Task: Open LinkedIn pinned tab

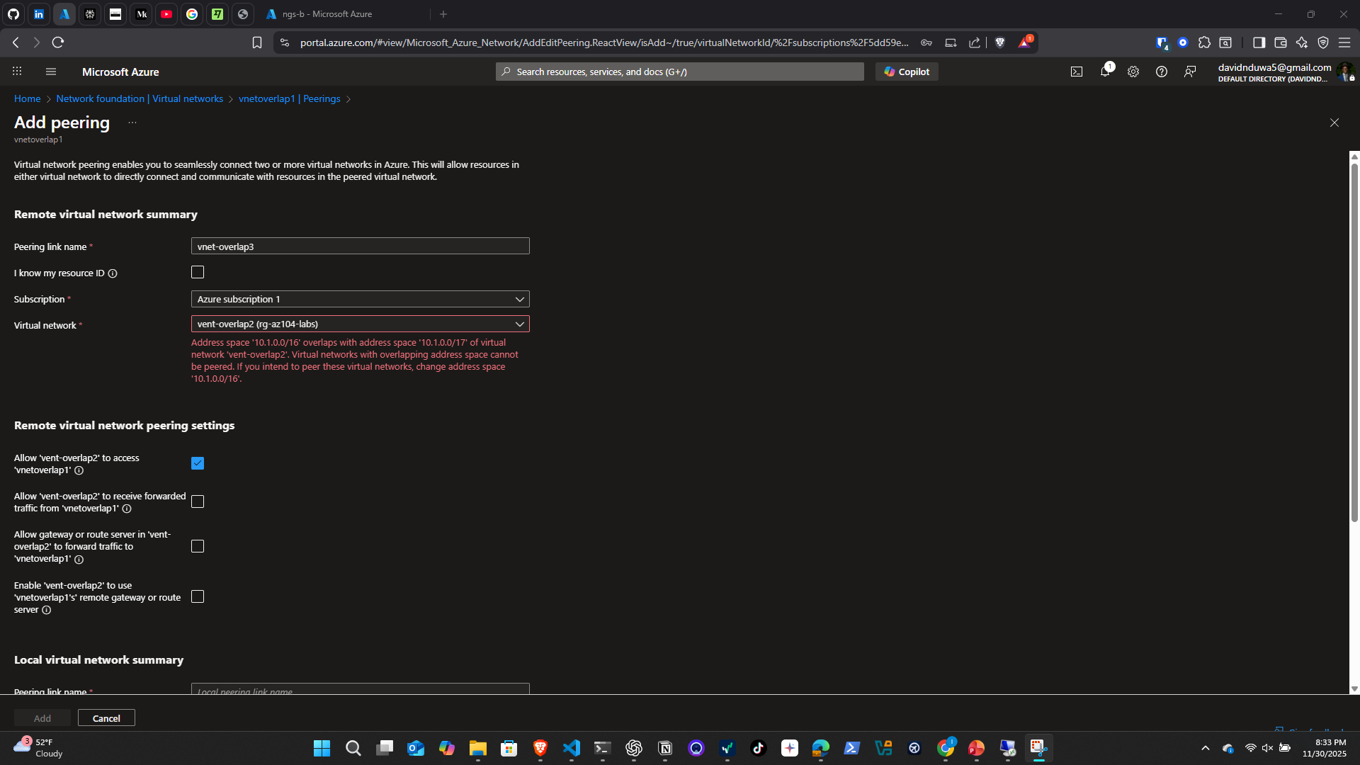Action: tap(39, 14)
